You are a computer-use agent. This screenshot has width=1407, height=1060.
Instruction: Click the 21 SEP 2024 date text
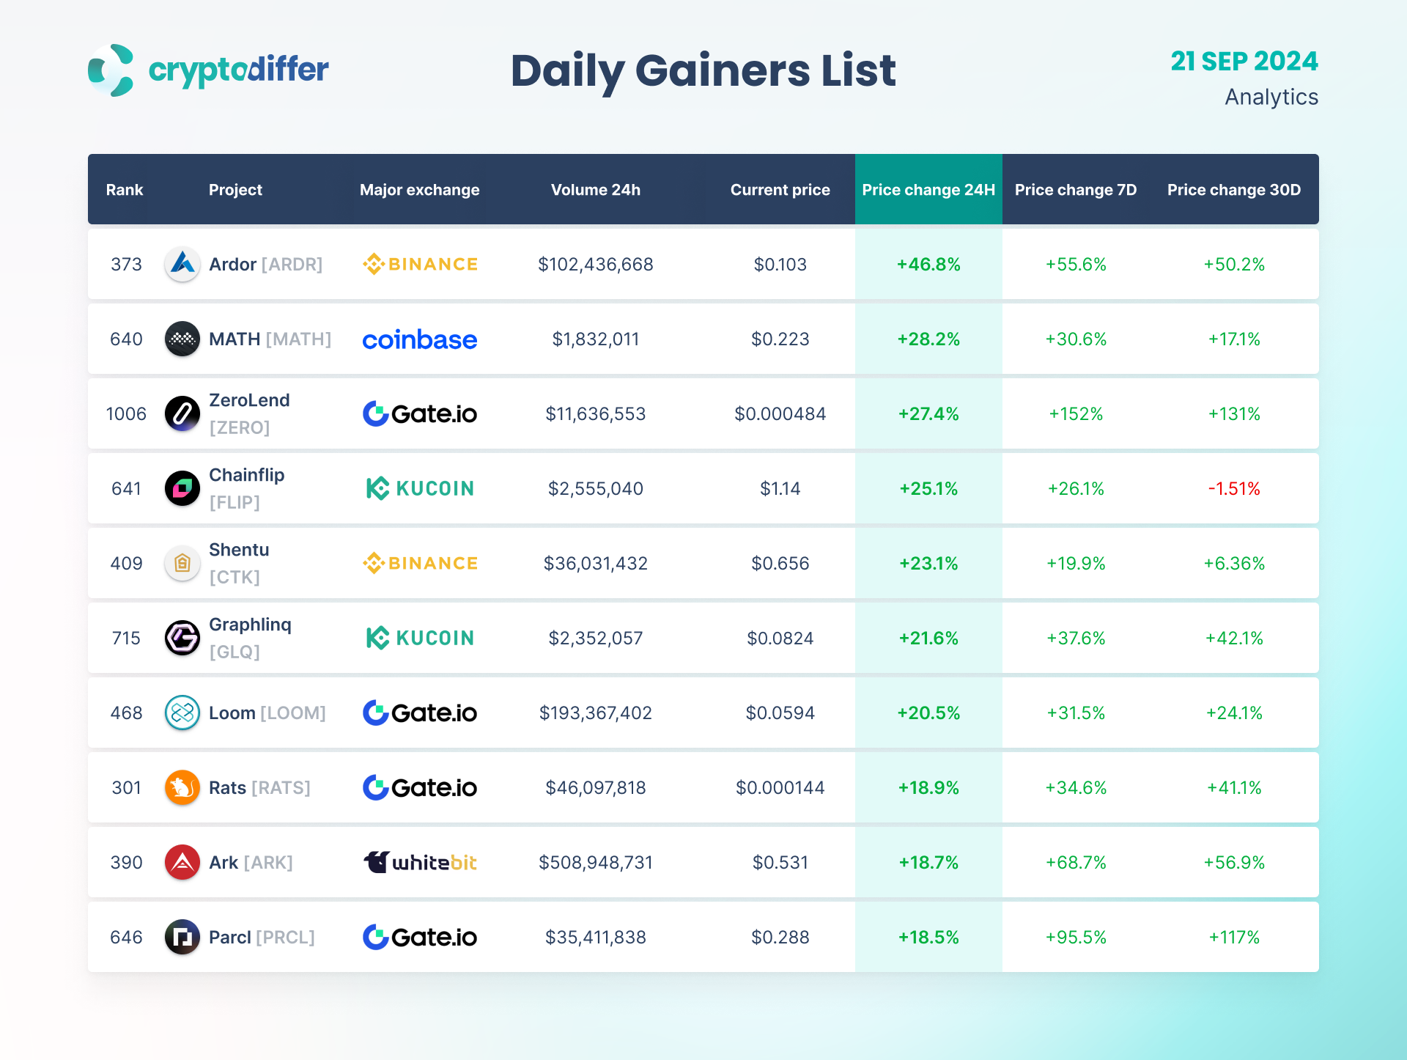1244,62
